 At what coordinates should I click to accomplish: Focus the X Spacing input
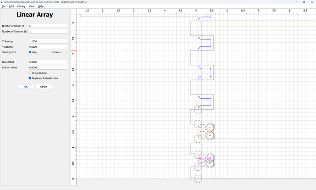pos(48,41)
